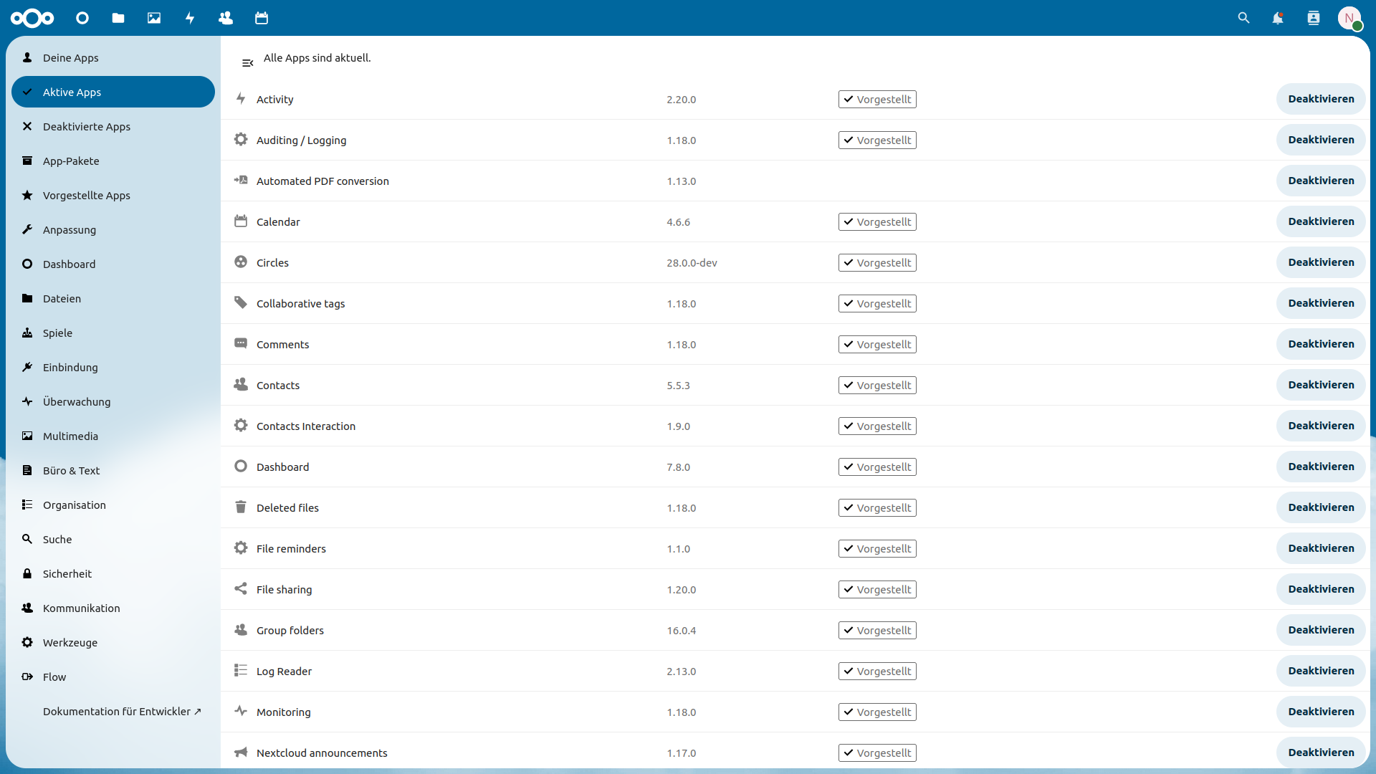Viewport: 1376px width, 774px height.
Task: Open Sicherheit category
Action: coord(113,573)
